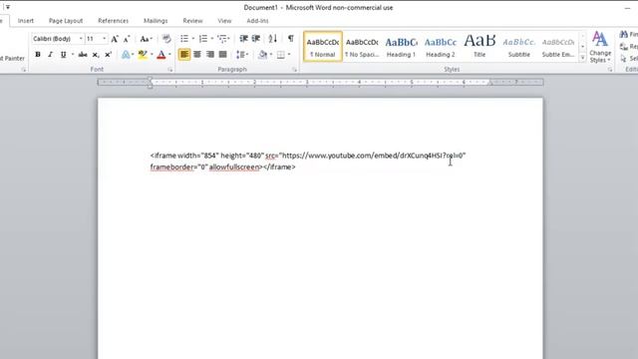The width and height of the screenshot is (638, 359).
Task: Toggle bold formatting
Action: click(38, 55)
